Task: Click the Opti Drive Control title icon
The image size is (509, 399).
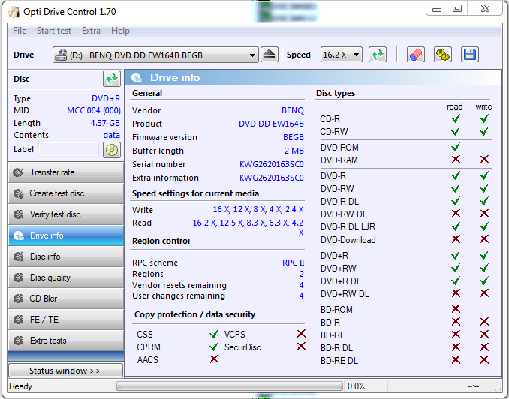Action: click(14, 12)
